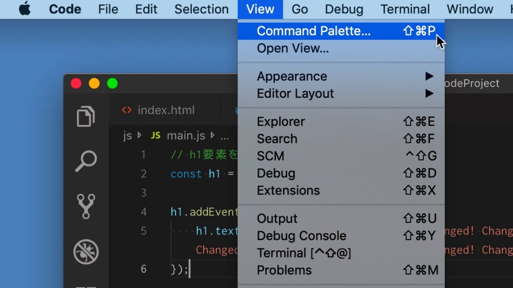Open the Edit menu

[146, 9]
